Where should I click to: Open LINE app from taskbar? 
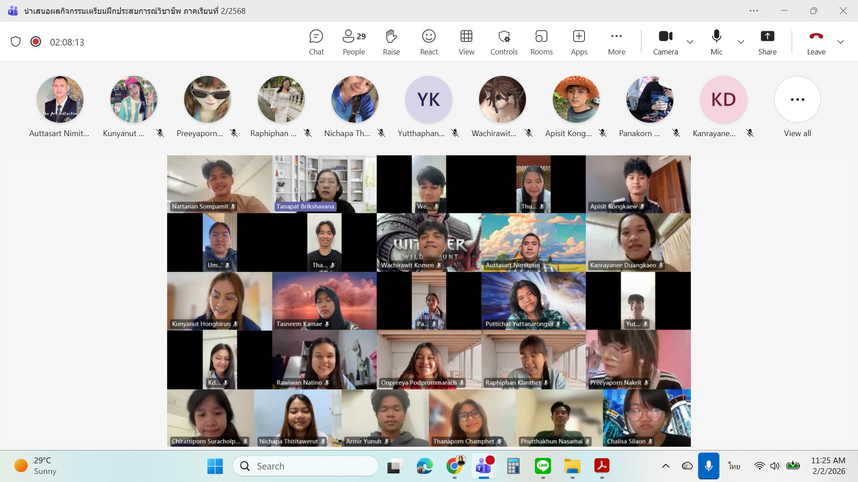pyautogui.click(x=543, y=466)
